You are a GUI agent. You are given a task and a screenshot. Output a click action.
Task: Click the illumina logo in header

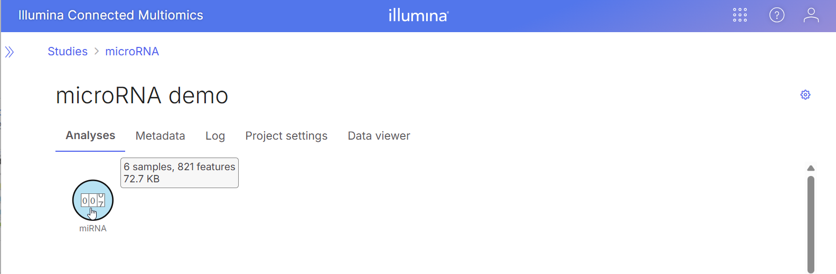[x=418, y=15]
